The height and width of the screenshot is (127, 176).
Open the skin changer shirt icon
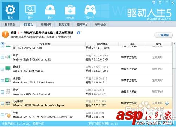154,2
